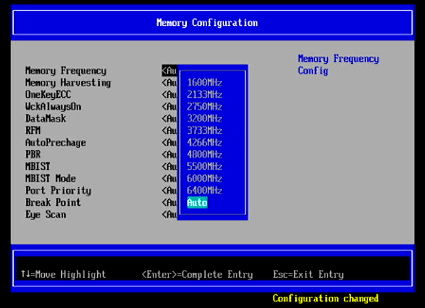Click the Enter=Complete Entry hint
425x308 pixels.
point(197,275)
